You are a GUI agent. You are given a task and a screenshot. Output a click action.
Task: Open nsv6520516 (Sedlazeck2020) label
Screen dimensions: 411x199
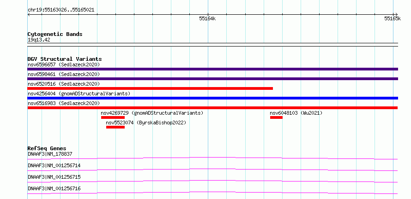tap(64, 84)
